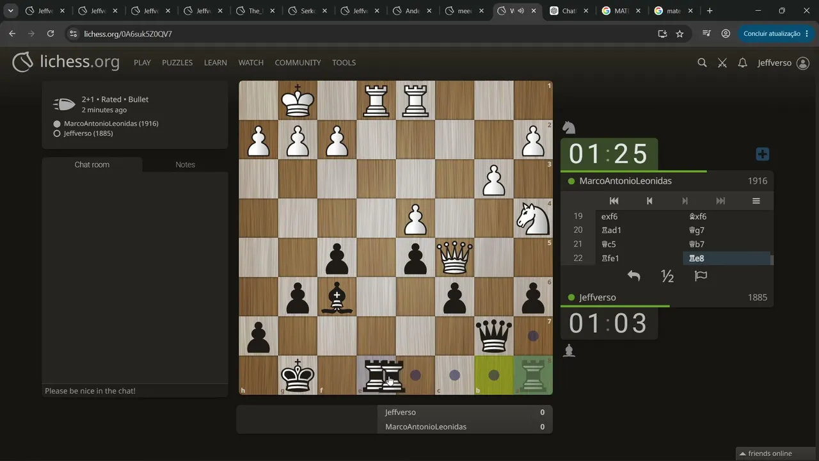Viewport: 819px width, 461px height.
Task: Select the black king on g8
Action: pyautogui.click(x=298, y=375)
